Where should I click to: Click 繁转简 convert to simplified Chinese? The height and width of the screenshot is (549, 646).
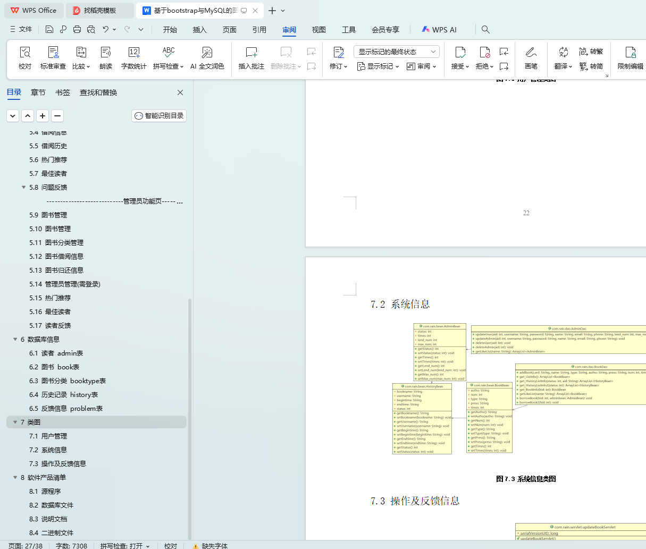(591, 66)
